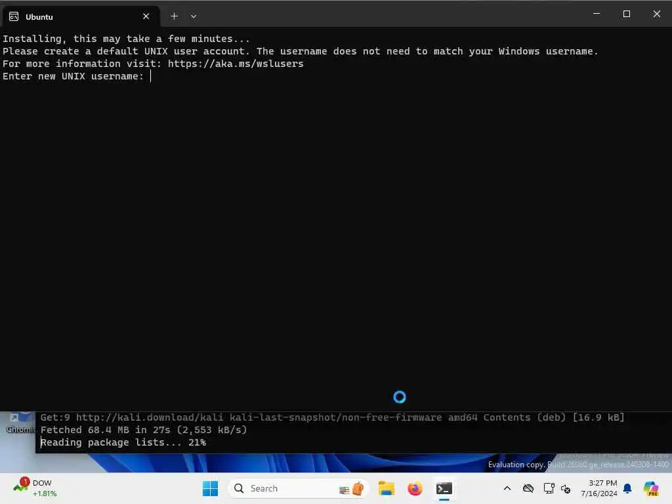The width and height of the screenshot is (672, 504).
Task: Click the taskbar Search box
Action: pyautogui.click(x=299, y=488)
